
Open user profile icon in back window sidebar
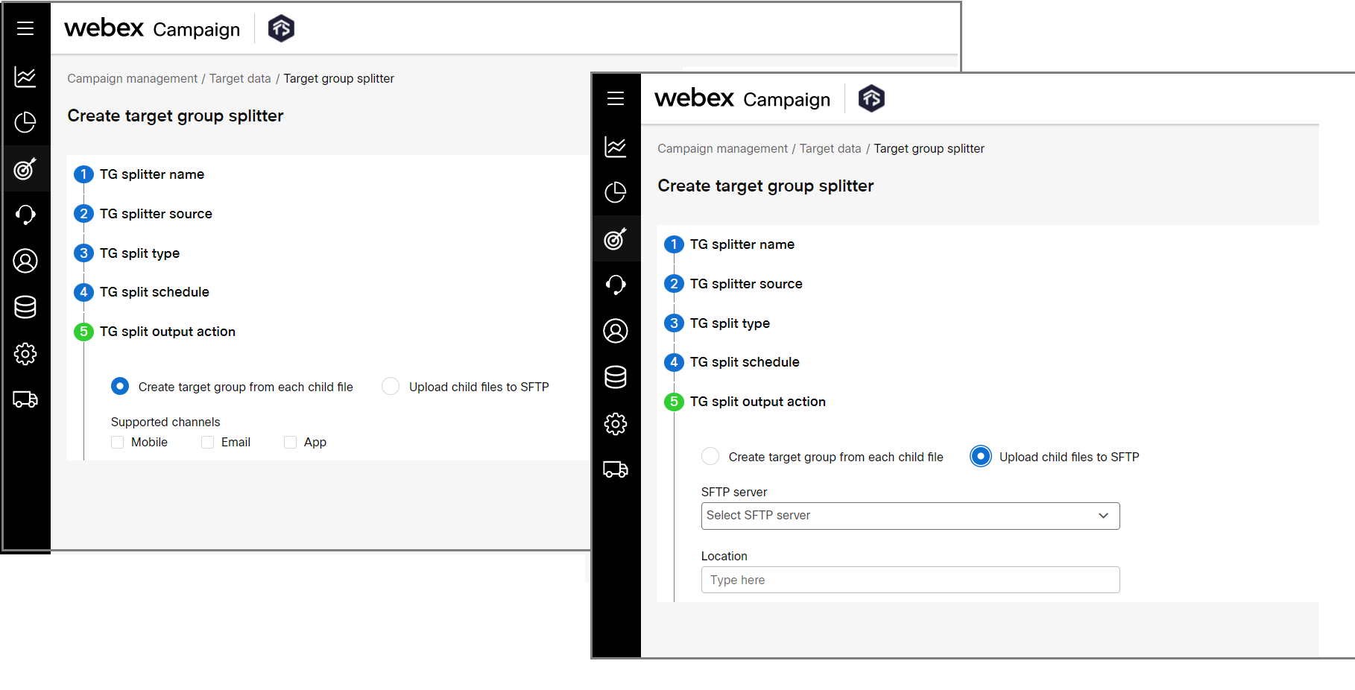coord(25,261)
